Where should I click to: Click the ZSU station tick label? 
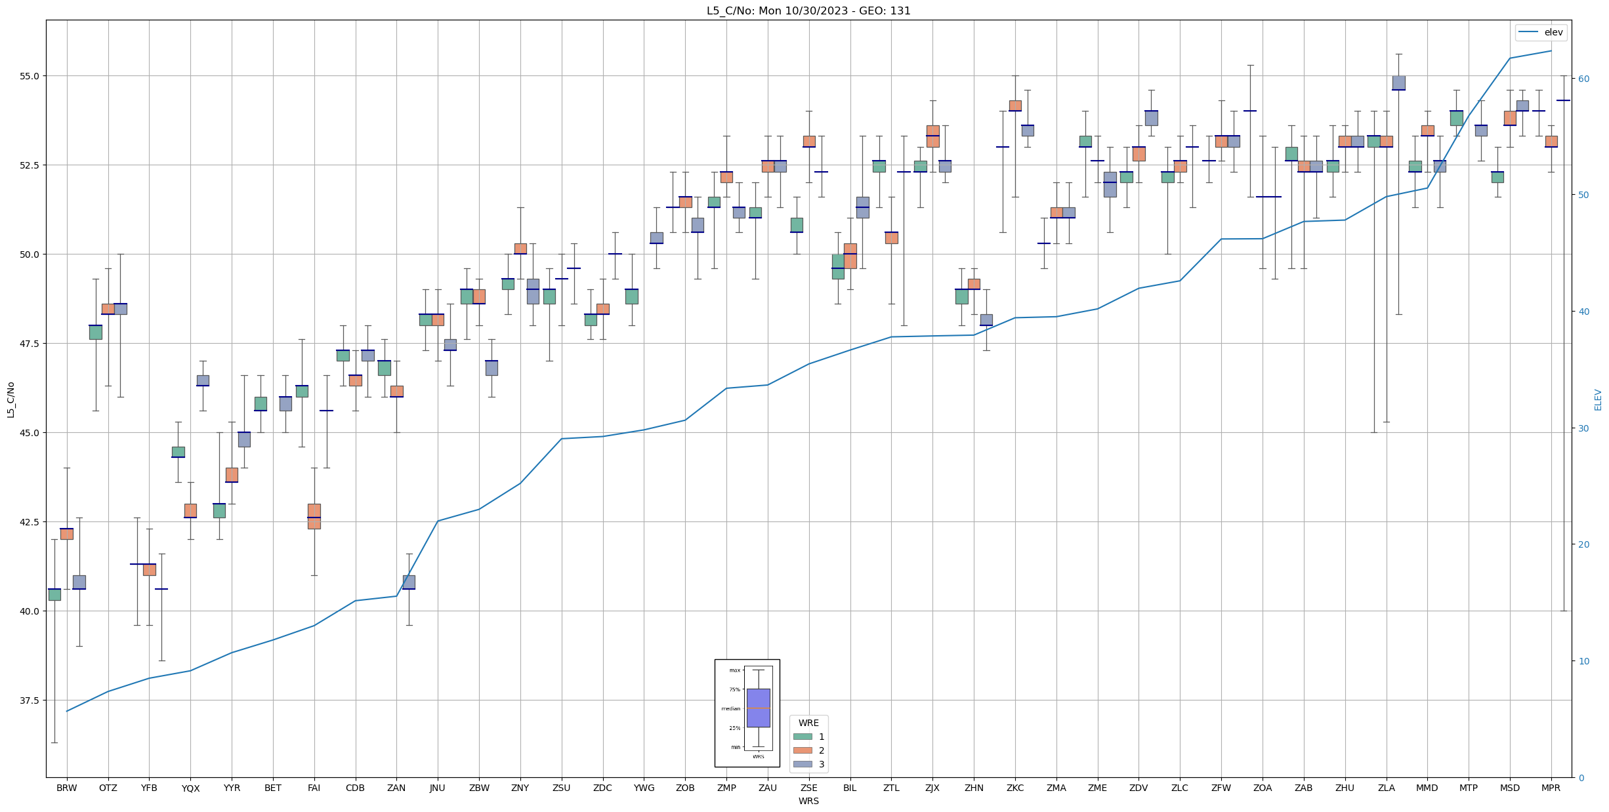(x=562, y=788)
